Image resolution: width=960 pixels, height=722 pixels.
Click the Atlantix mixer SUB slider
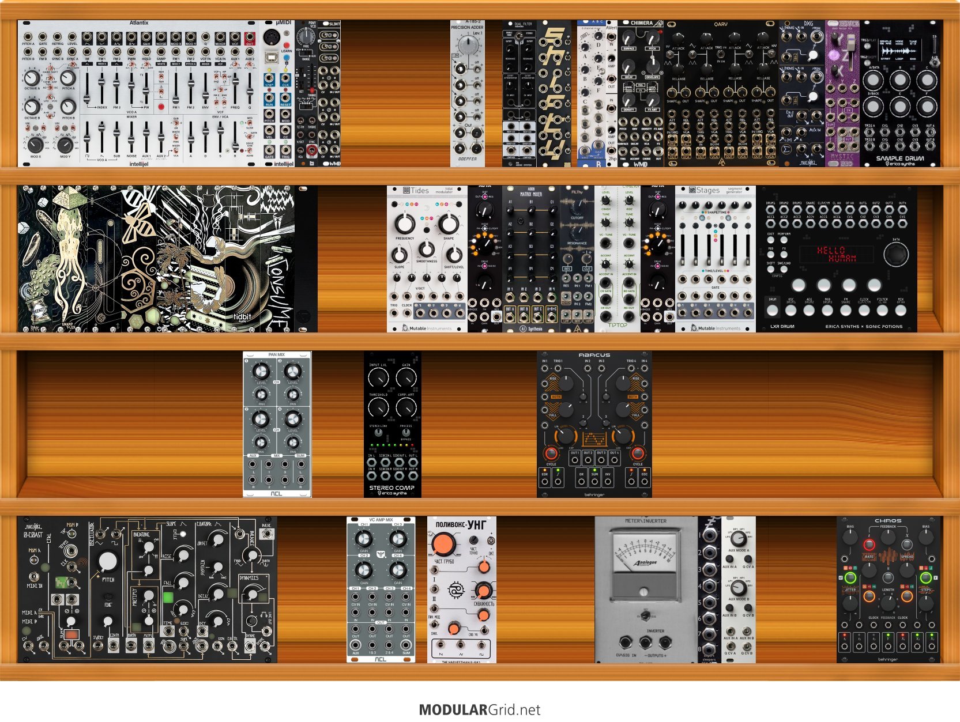117,137
